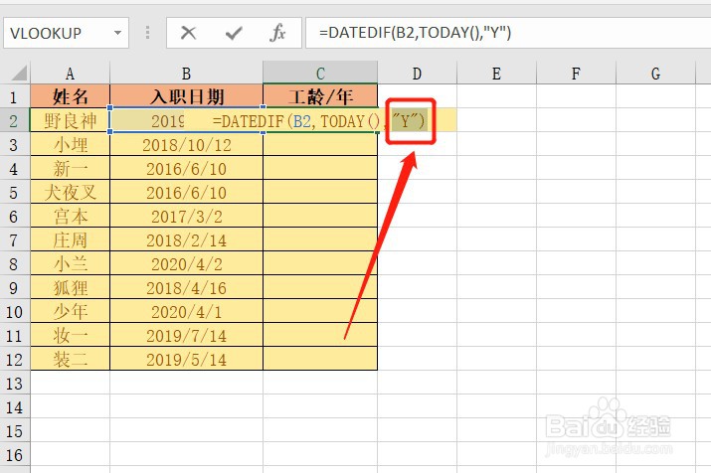Click TODAY() in the in-cell formula
This screenshot has width=711, height=473.
[350, 121]
